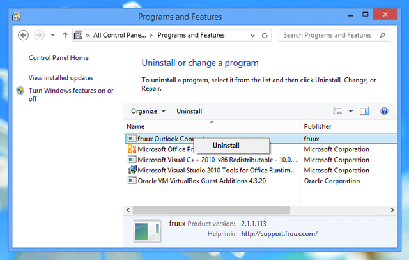Click Microsoft Corporation publisher for Visual C++ row
Screen dimensions: 409x260
(x=337, y=160)
